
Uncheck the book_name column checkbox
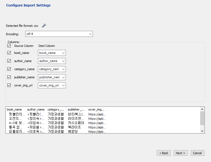(x=9, y=53)
